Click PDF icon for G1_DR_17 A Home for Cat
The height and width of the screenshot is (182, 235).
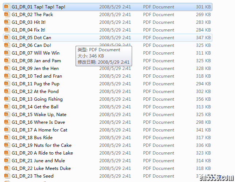coord(7,130)
